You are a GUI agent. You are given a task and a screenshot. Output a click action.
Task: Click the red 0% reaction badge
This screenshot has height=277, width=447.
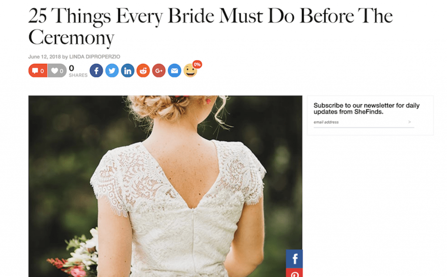click(197, 65)
